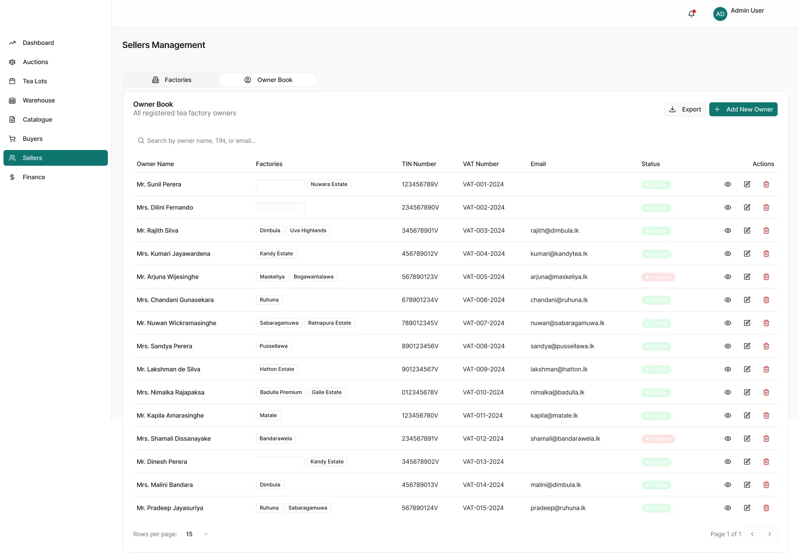Go to the next page arrow
The height and width of the screenshot is (553, 799).
point(770,534)
